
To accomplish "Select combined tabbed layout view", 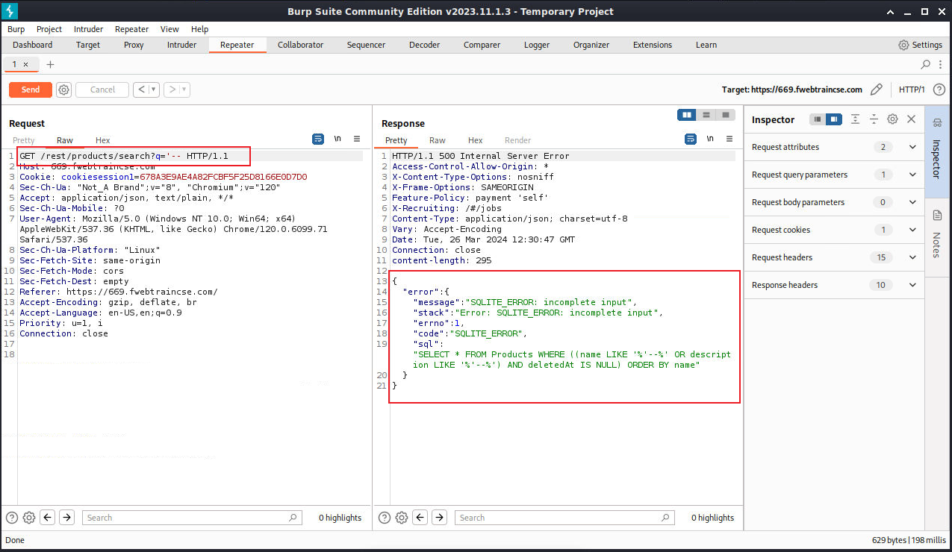I will pyautogui.click(x=725, y=115).
